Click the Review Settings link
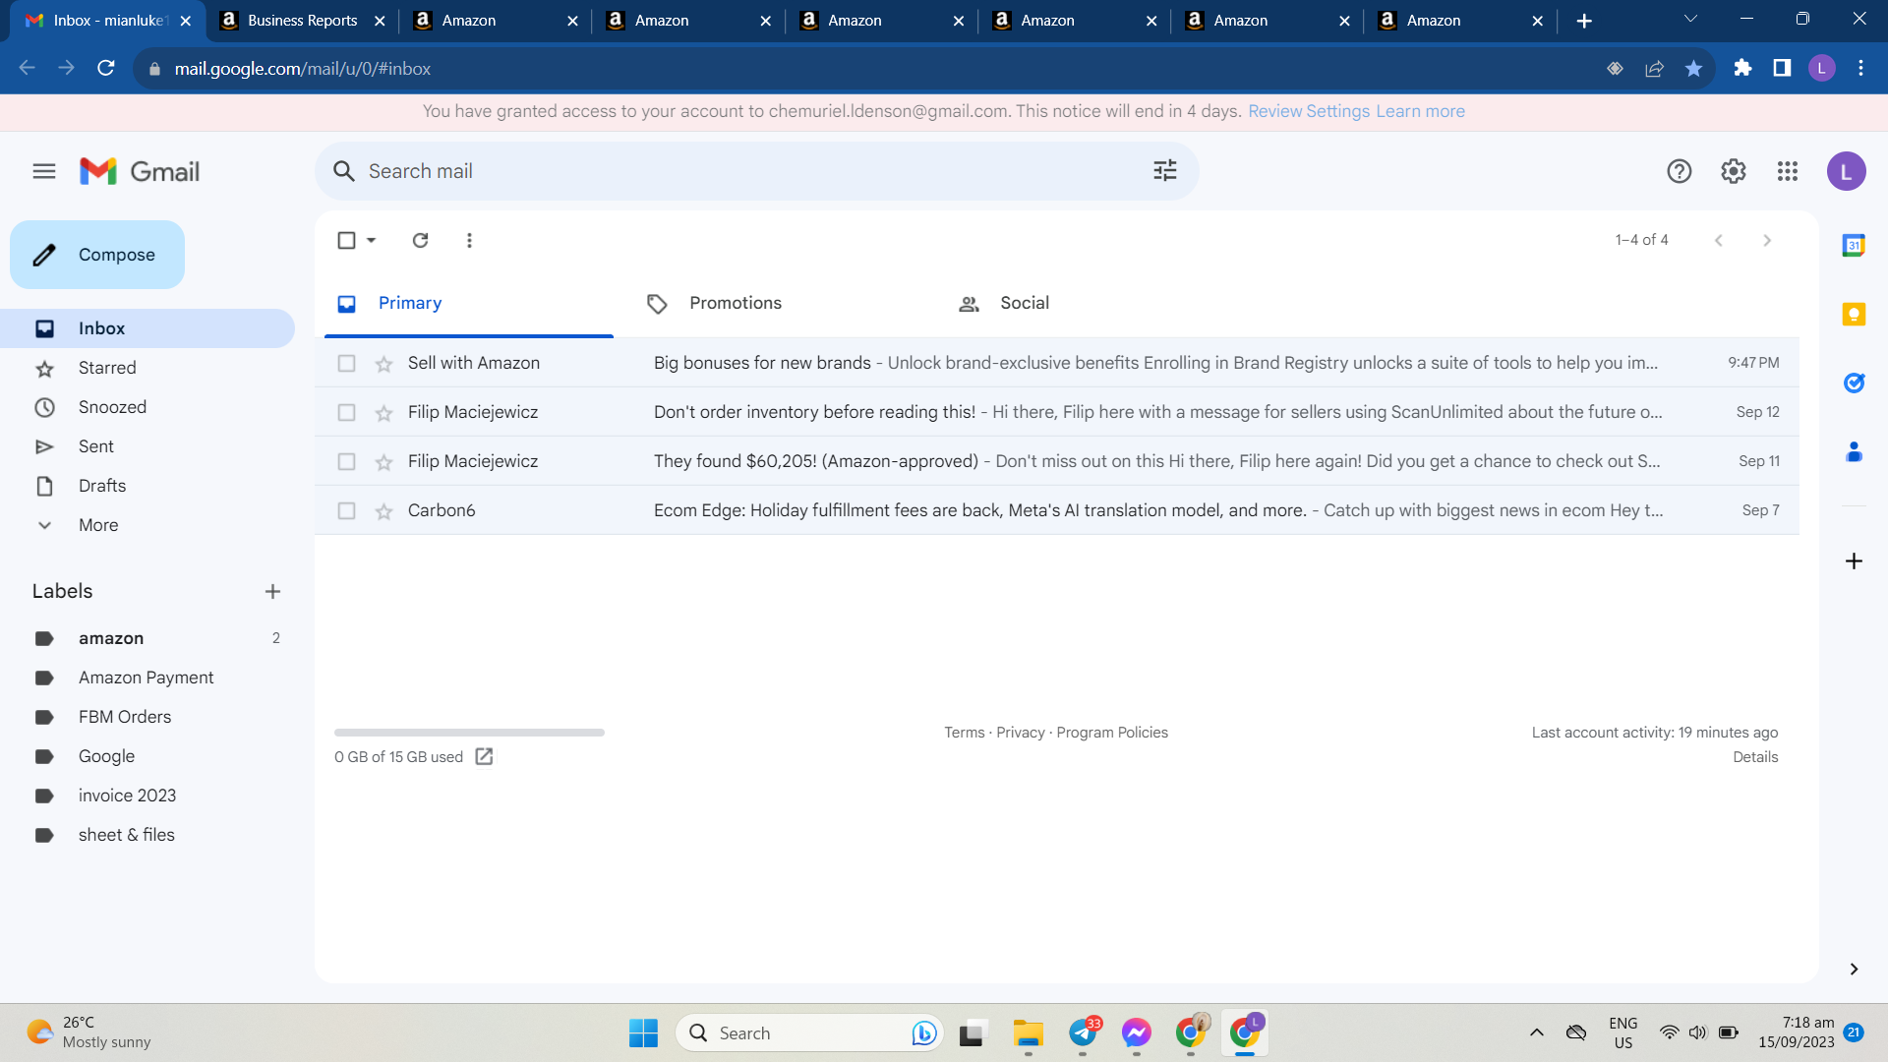The width and height of the screenshot is (1888, 1062). pyautogui.click(x=1309, y=111)
